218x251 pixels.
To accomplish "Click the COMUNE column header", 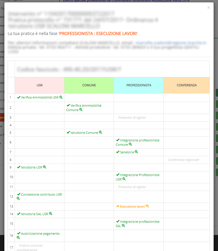I will pos(89,85).
